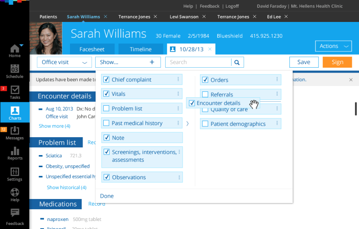Close the Levi Swanson patient tab
The width and height of the screenshot is (359, 229).
point(204,17)
